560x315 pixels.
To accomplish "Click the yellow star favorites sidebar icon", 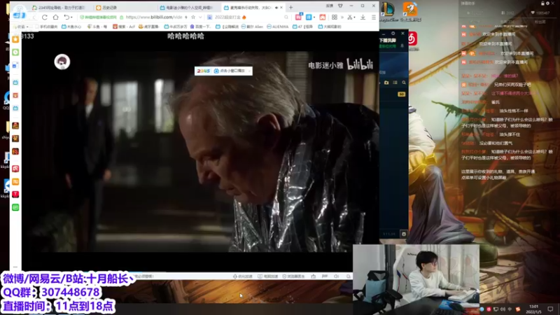I will coord(15,39).
